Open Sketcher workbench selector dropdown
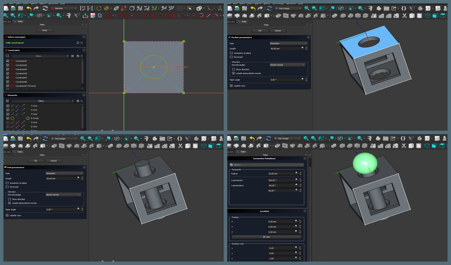This screenshot has width=451, height=265. click(63, 8)
